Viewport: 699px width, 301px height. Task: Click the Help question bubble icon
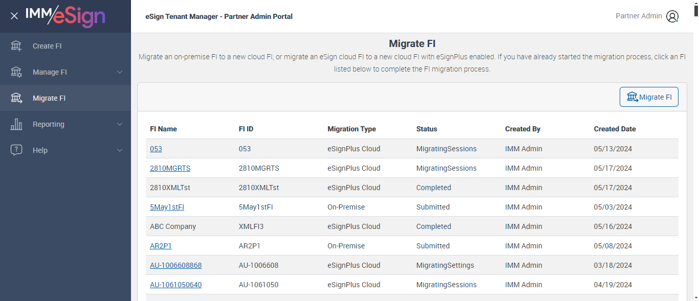(16, 150)
